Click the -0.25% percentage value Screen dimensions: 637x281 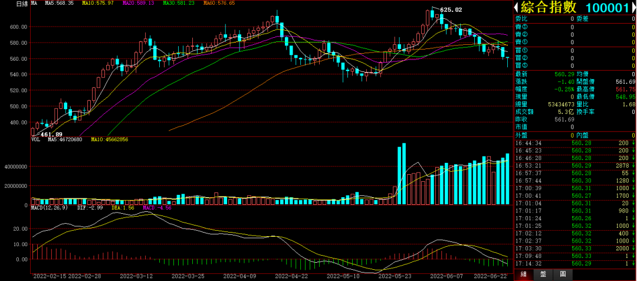(x=565, y=89)
